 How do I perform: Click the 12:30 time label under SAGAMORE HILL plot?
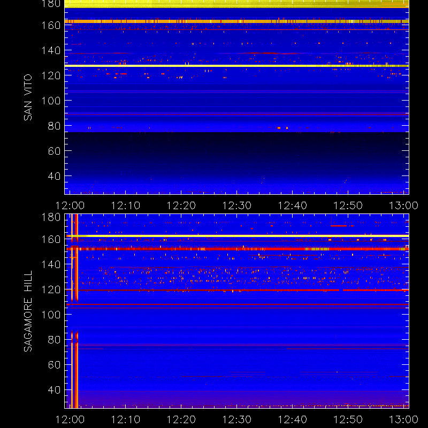pos(237,419)
